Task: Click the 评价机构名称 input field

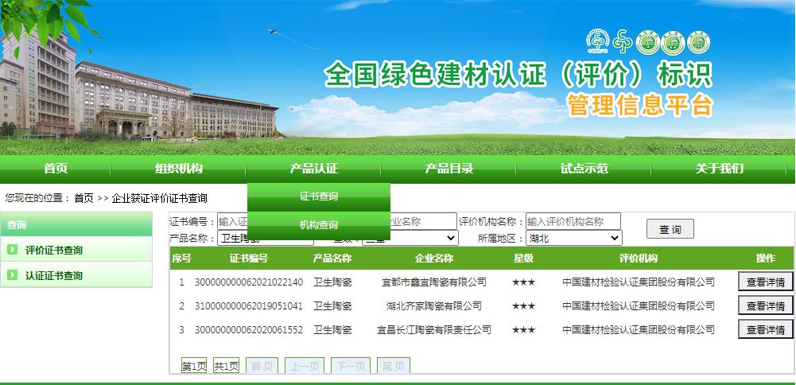Action: click(x=573, y=221)
